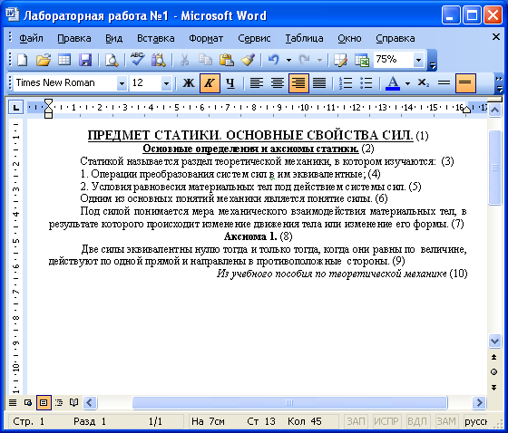Open the font size 12 dropdown
The height and width of the screenshot is (433, 508).
[x=166, y=83]
